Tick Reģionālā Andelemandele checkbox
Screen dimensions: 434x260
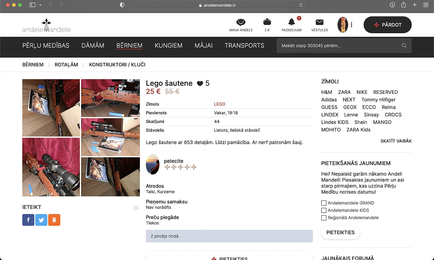coord(324,218)
